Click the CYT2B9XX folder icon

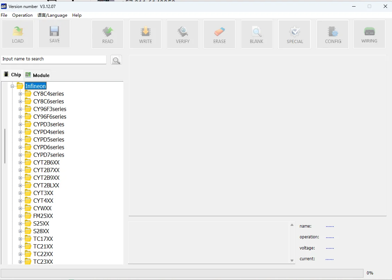28,178
